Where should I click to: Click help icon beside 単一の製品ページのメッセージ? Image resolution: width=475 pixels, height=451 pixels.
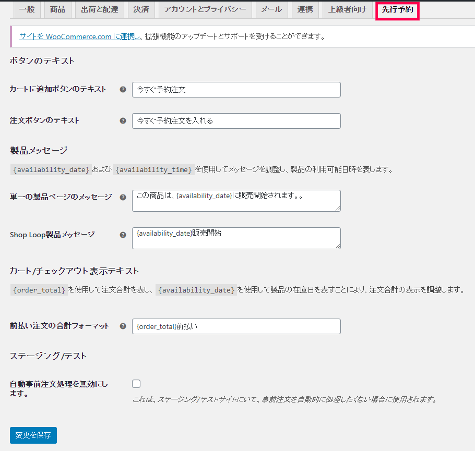pyautogui.click(x=123, y=198)
